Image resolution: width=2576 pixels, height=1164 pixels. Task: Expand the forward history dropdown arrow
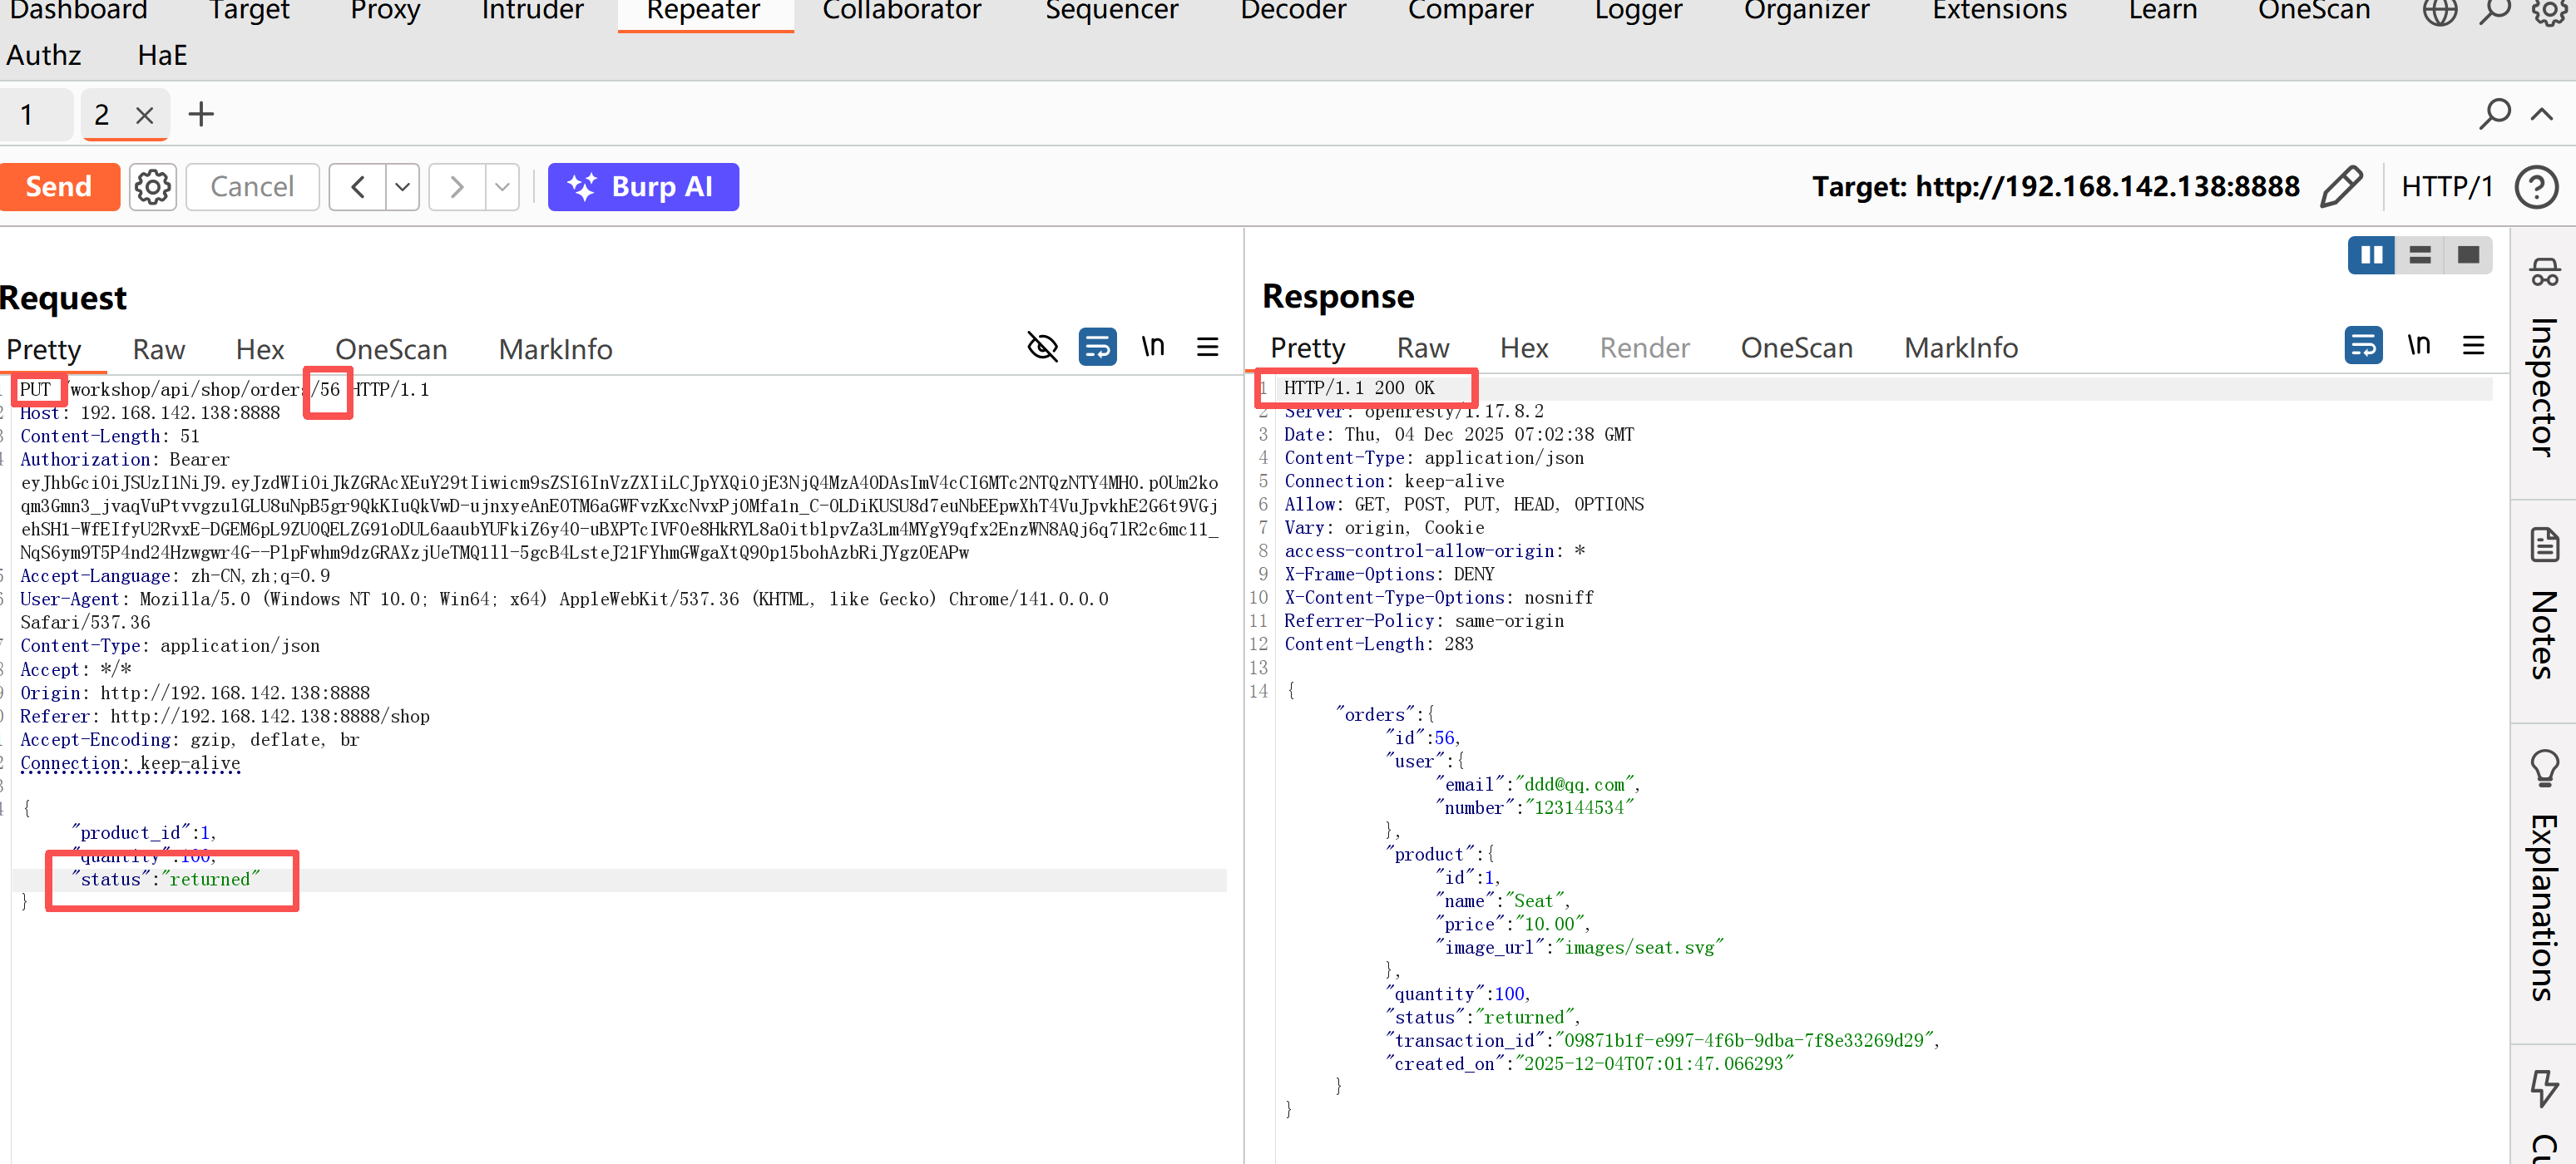click(502, 187)
